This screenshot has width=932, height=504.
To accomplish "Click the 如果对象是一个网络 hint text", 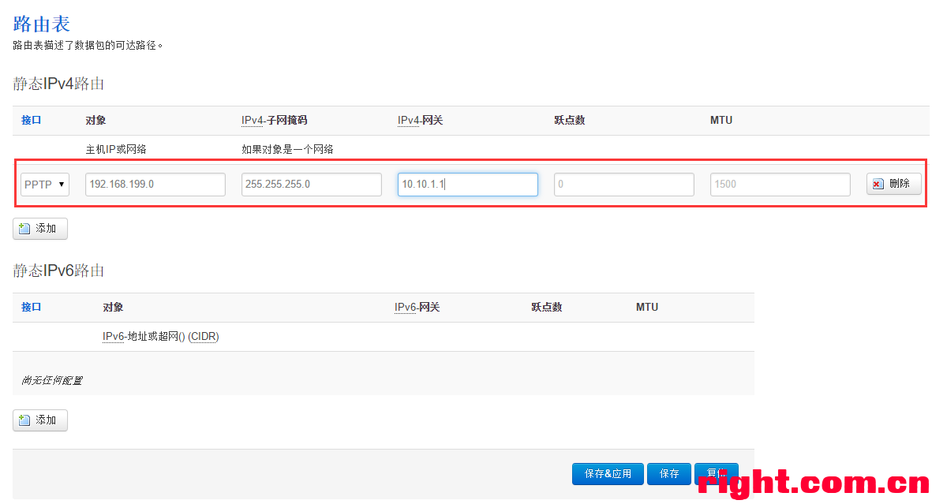I will coord(287,149).
